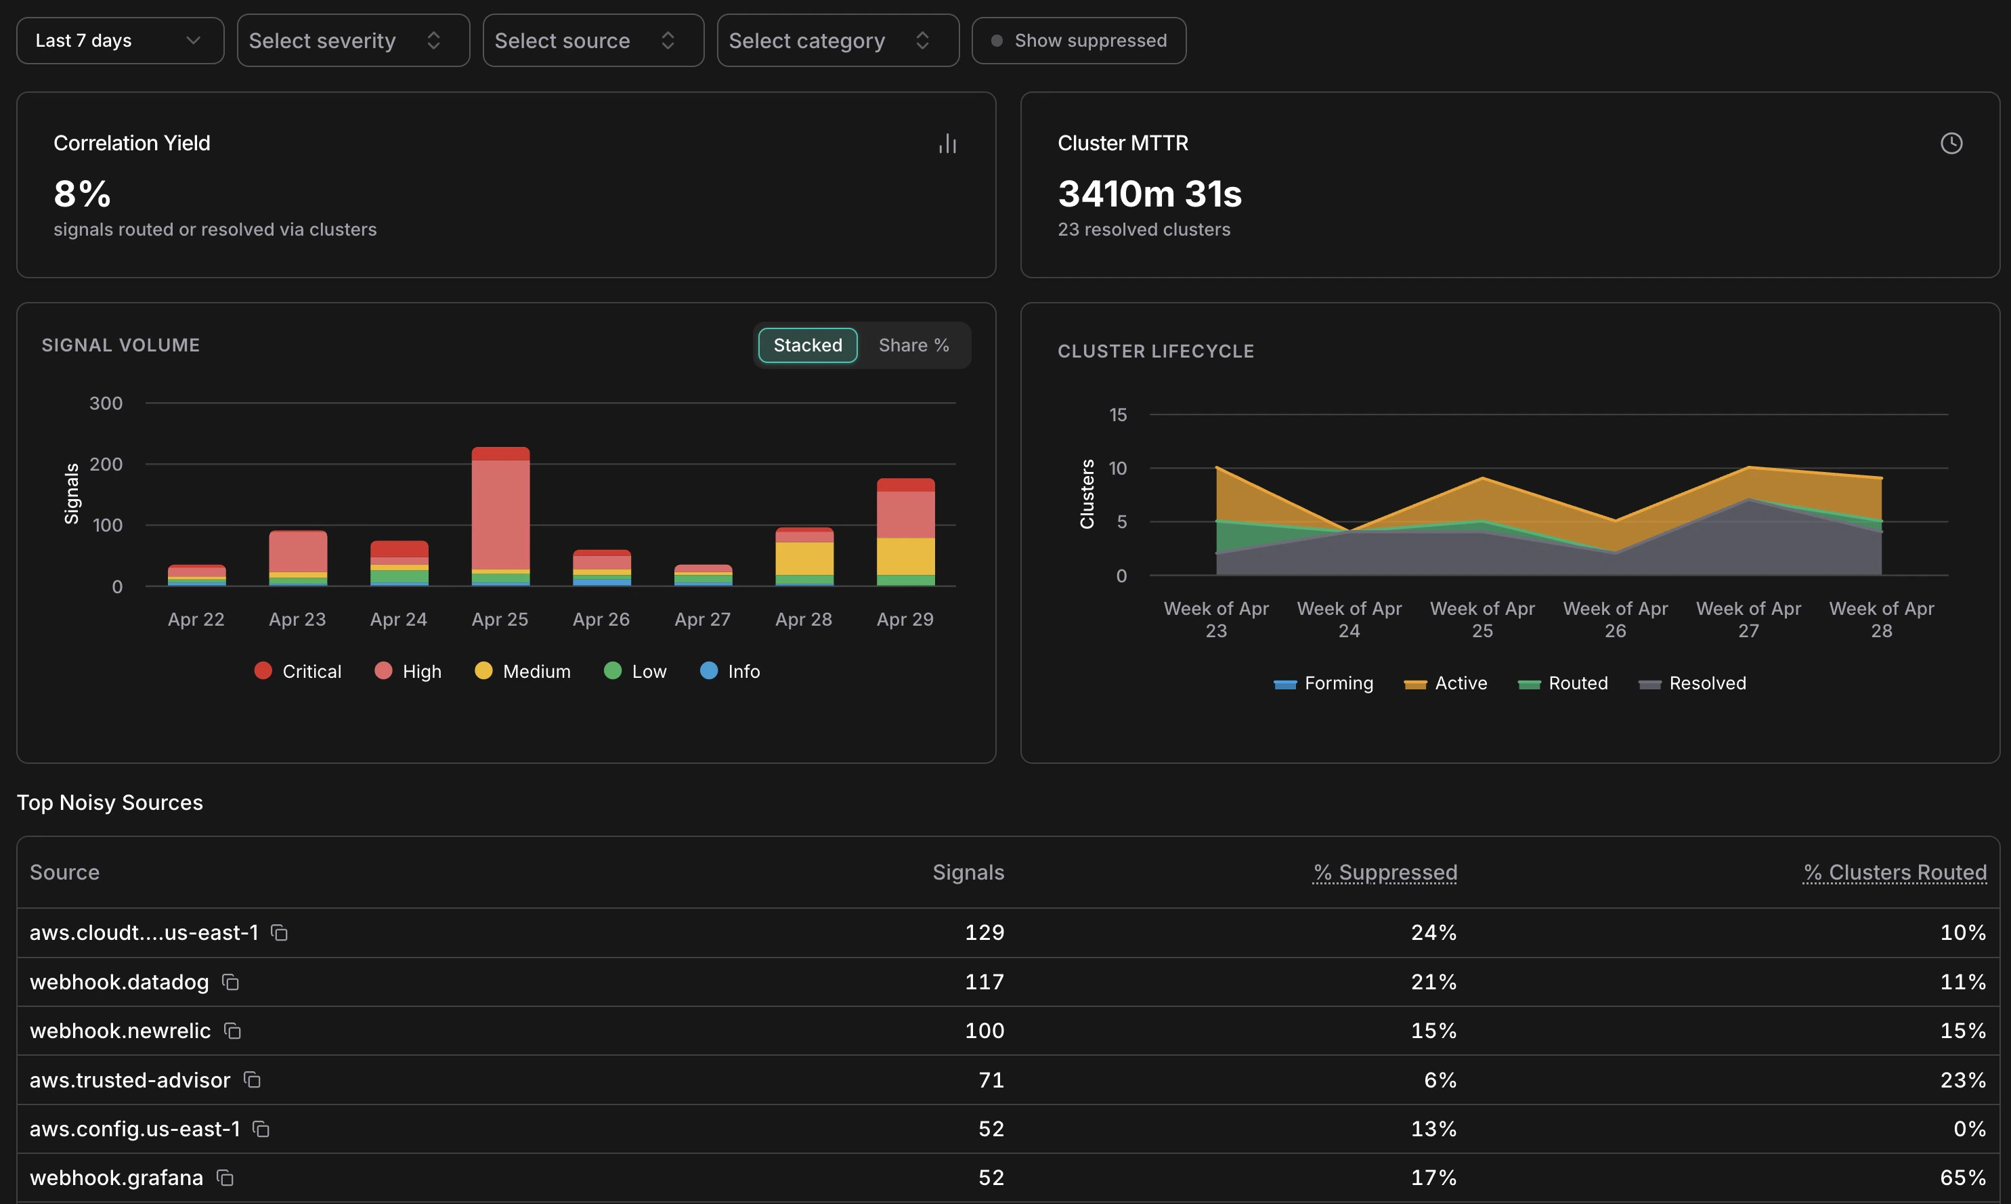
Task: Click the Signals column header
Action: pyautogui.click(x=968, y=872)
